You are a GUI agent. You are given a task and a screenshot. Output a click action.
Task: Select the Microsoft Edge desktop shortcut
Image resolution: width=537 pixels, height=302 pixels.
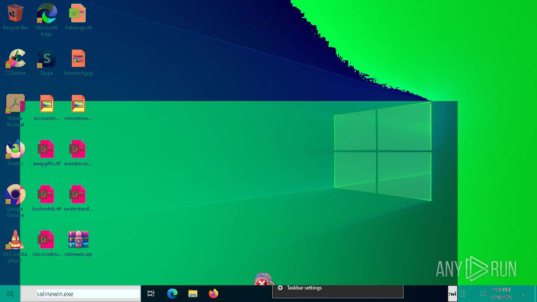[x=47, y=20]
